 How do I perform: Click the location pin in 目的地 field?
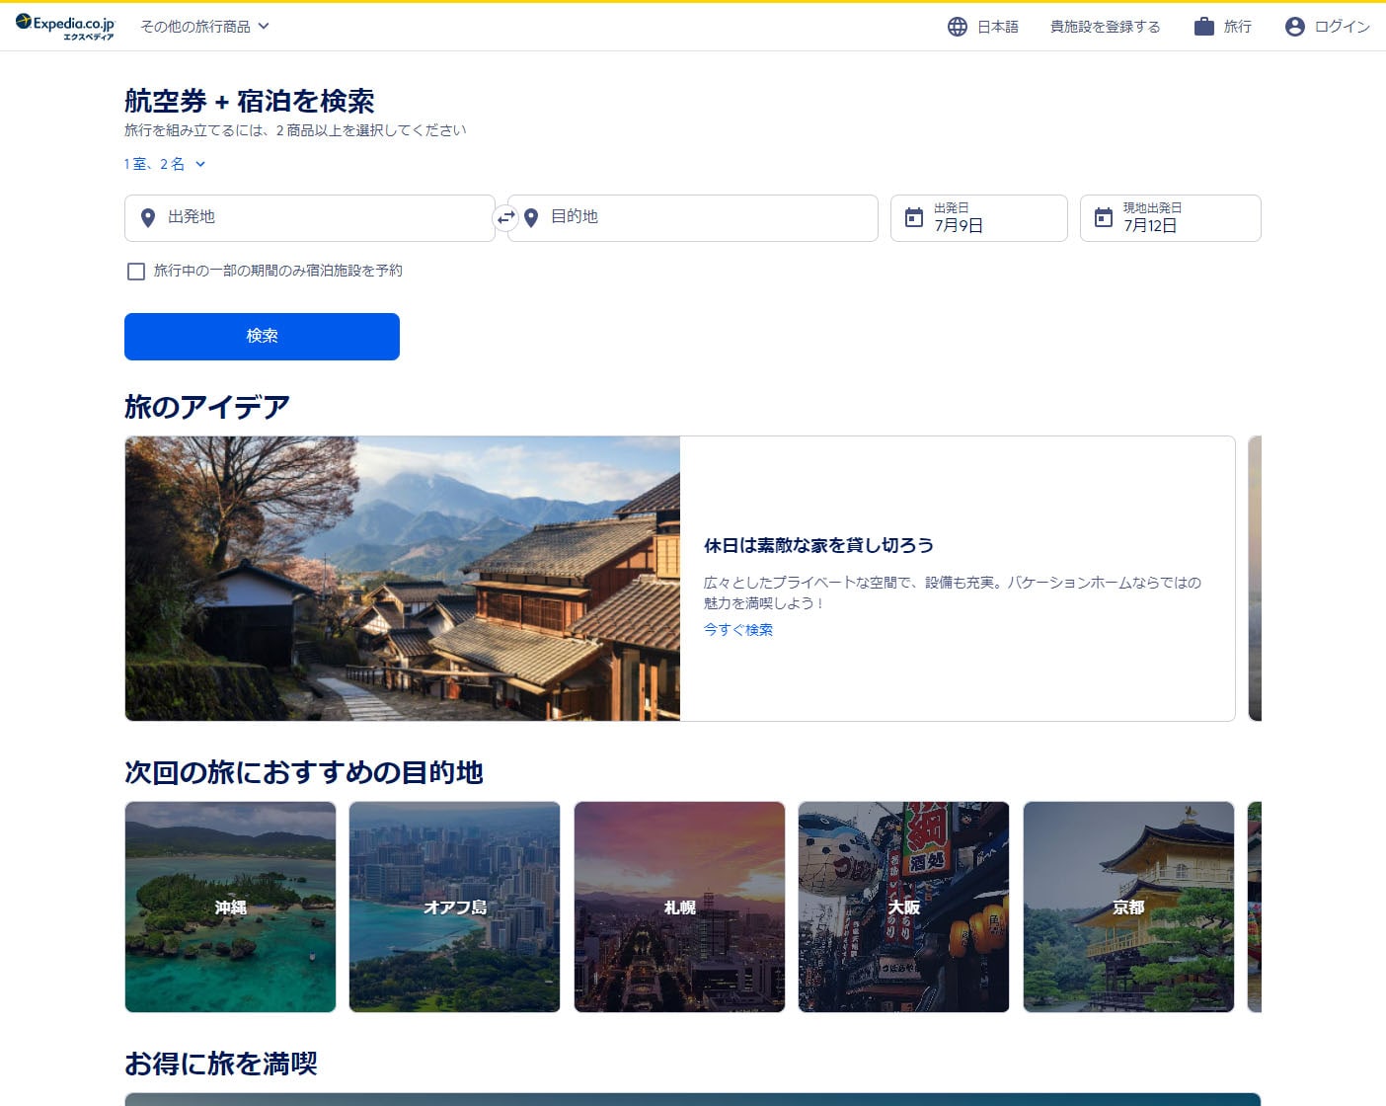click(532, 218)
